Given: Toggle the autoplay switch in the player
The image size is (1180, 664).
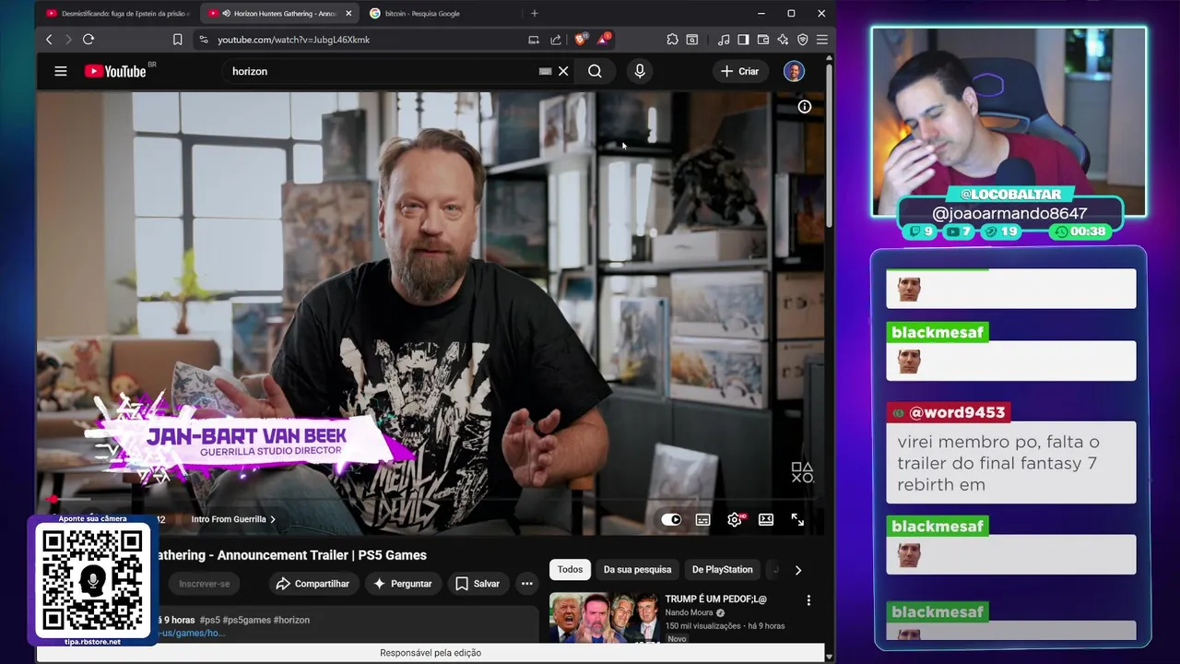Looking at the screenshot, I should (x=671, y=519).
